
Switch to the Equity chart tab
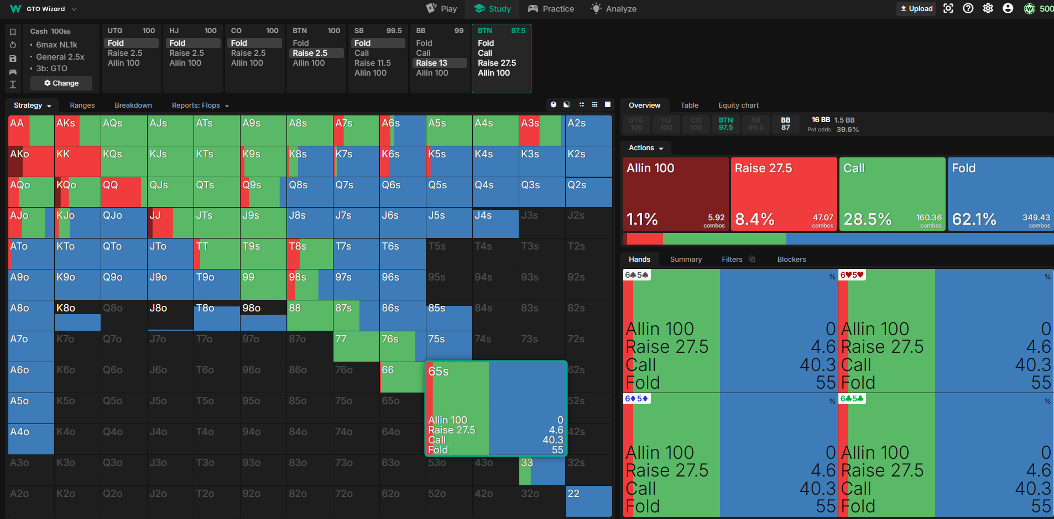coord(738,105)
